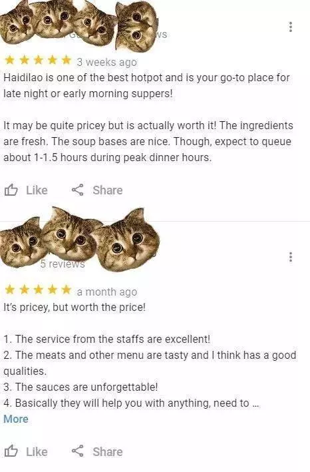Viewport: 310px width, 472px height.
Task: Select the Like label below the queue-time review
Action: point(37,190)
